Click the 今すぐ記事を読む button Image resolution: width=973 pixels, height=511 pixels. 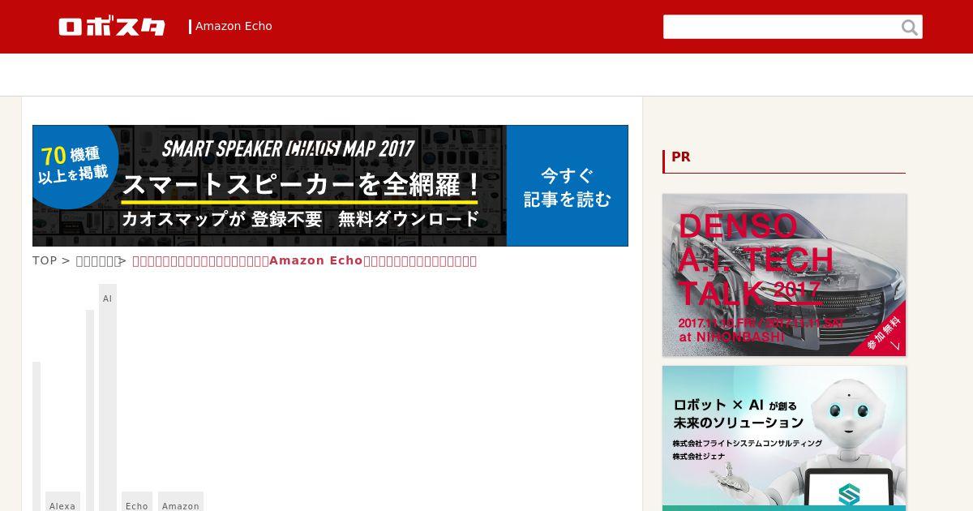[x=567, y=187]
